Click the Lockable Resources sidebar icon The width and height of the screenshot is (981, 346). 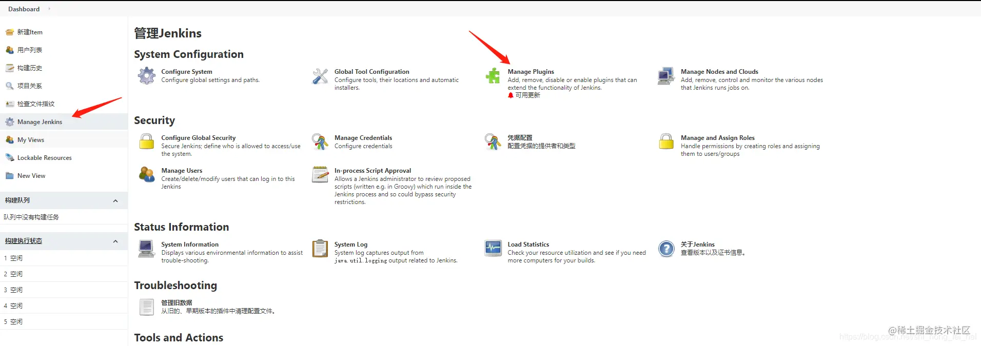click(10, 158)
